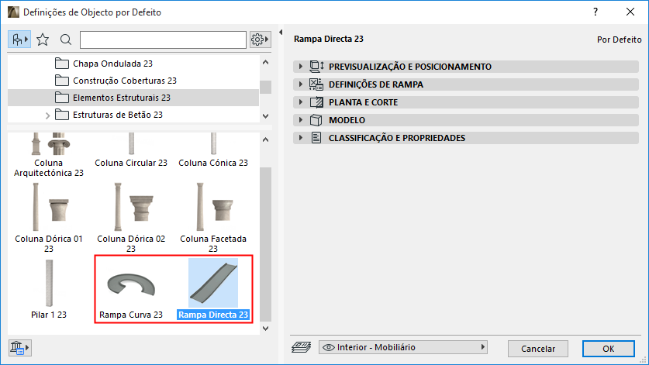The height and width of the screenshot is (365, 649).
Task: Click the Modelo panel cube icon
Action: 316,120
